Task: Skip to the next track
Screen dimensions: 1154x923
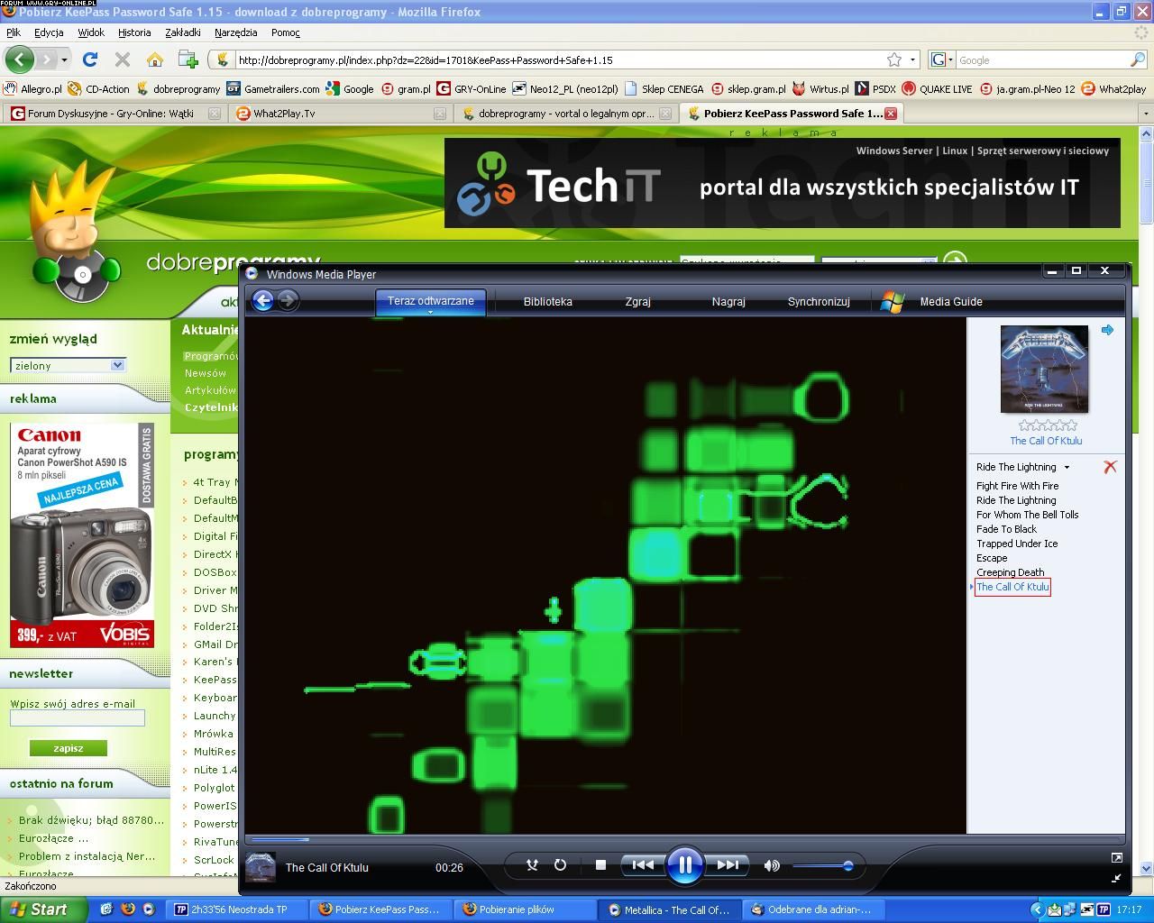Action: click(x=727, y=865)
